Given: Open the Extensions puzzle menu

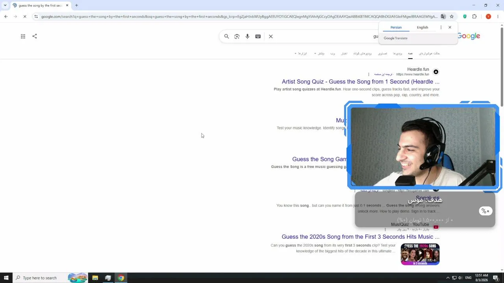Looking at the screenshot, I should coord(474,17).
